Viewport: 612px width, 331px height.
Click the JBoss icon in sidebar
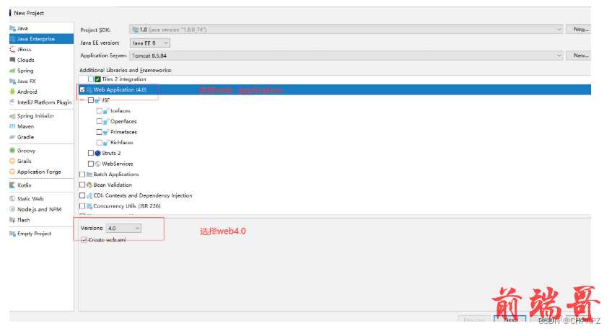tap(12, 50)
